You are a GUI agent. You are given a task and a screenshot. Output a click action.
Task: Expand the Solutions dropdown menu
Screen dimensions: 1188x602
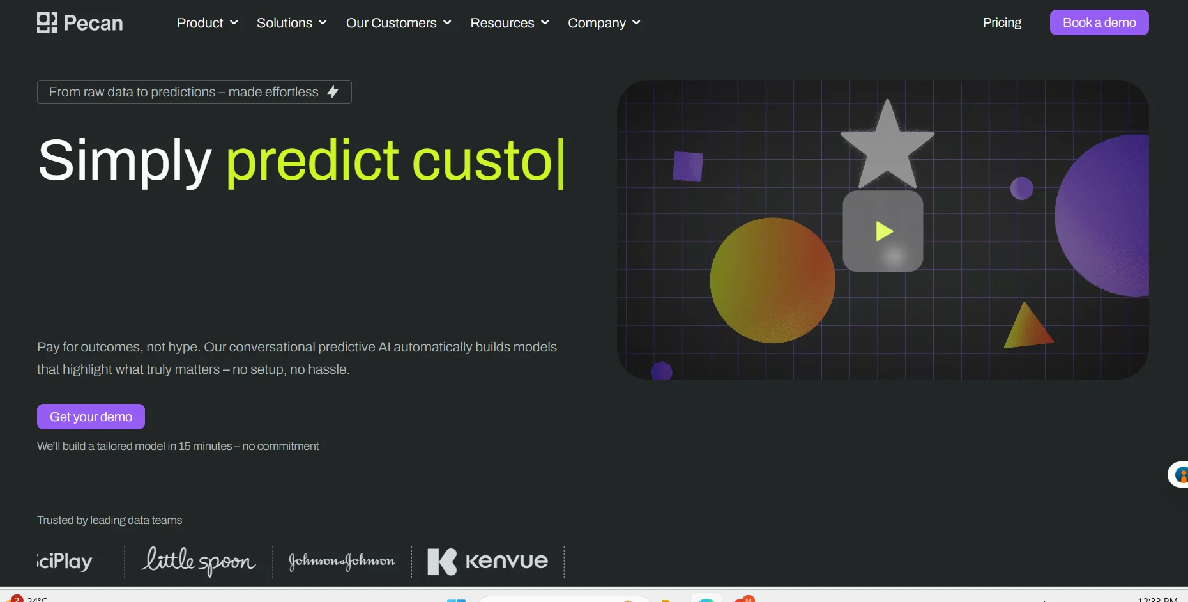point(291,23)
